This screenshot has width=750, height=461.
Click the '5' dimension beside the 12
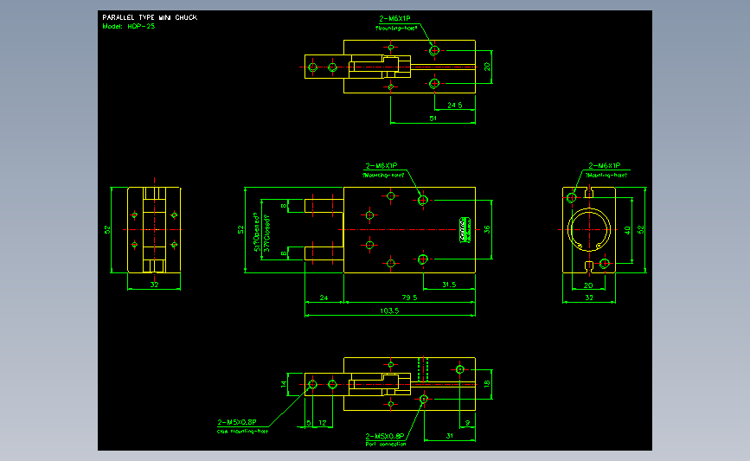[x=309, y=423]
